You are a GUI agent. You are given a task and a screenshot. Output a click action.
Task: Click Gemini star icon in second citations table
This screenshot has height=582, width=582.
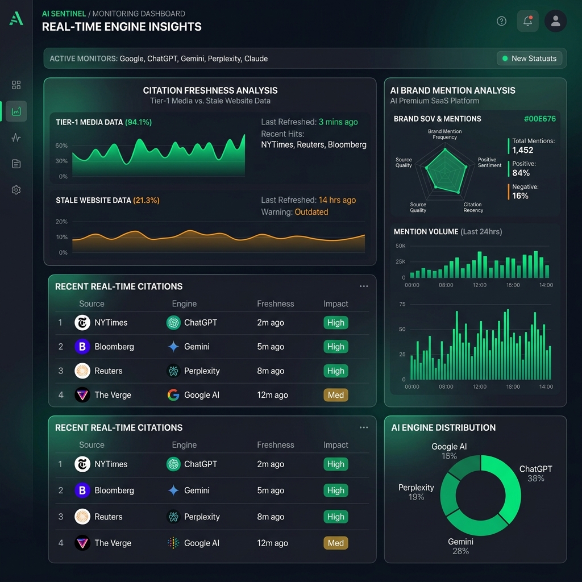(173, 490)
